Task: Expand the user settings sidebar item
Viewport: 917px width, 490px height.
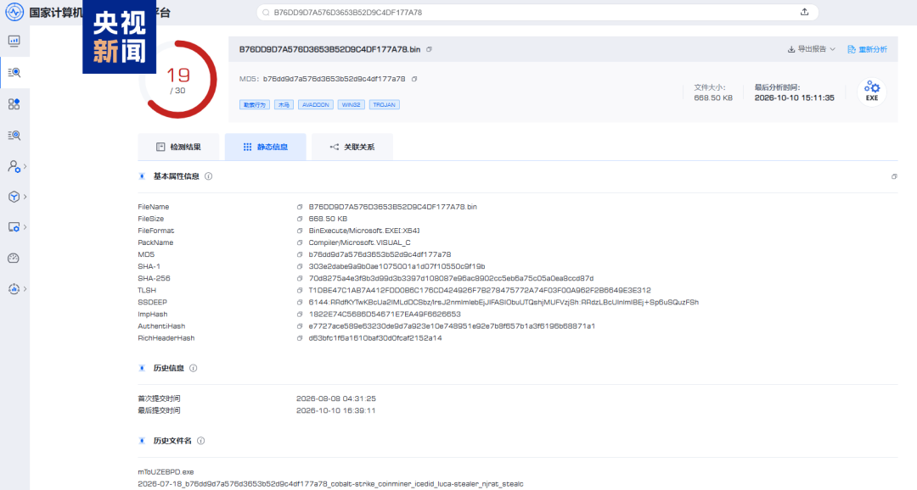Action: coord(16,166)
